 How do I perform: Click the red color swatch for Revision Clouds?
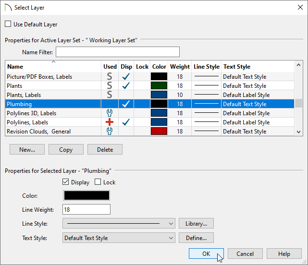(x=159, y=131)
